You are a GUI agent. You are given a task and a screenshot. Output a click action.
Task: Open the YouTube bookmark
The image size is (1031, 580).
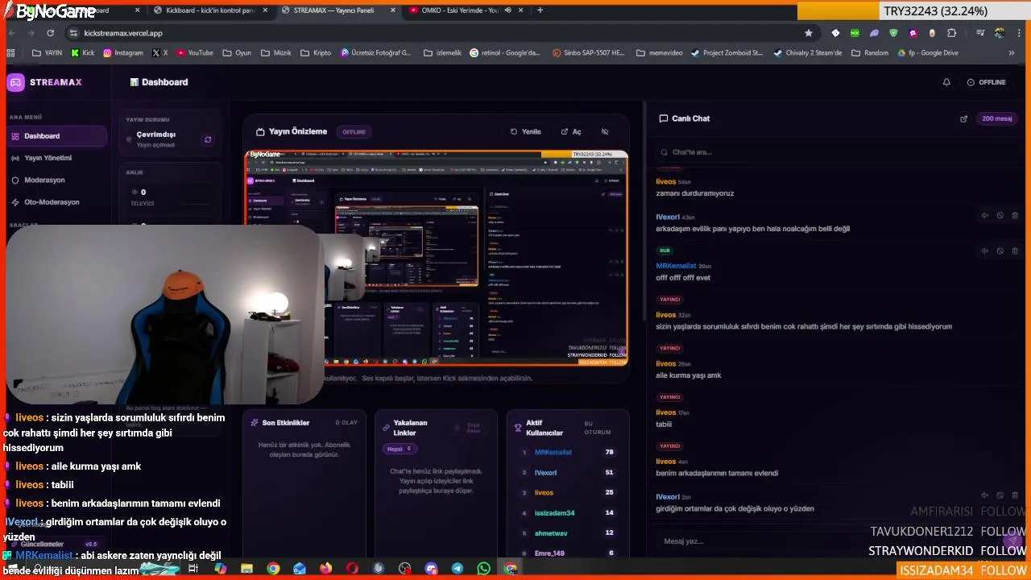(195, 53)
